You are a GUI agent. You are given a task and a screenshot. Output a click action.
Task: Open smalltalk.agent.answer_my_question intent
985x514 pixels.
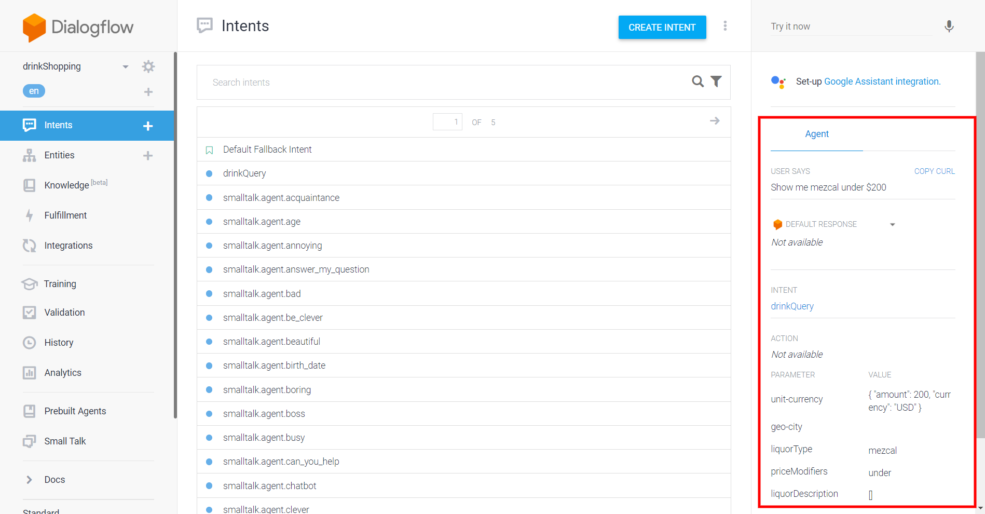pos(464,269)
